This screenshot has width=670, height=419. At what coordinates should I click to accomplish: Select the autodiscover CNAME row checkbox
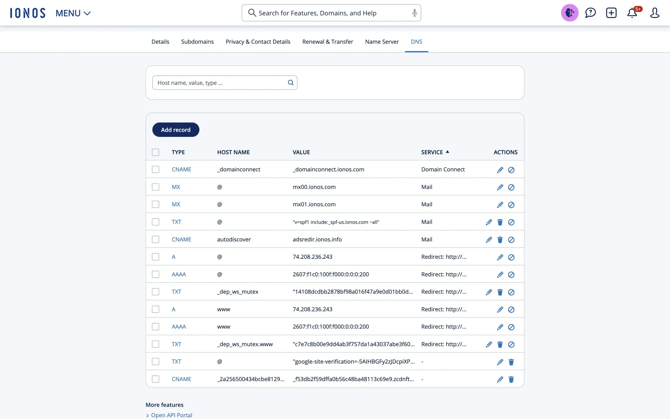pos(156,239)
